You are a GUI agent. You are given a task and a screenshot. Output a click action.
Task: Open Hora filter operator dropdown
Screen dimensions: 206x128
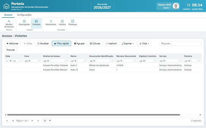pos(27,61)
